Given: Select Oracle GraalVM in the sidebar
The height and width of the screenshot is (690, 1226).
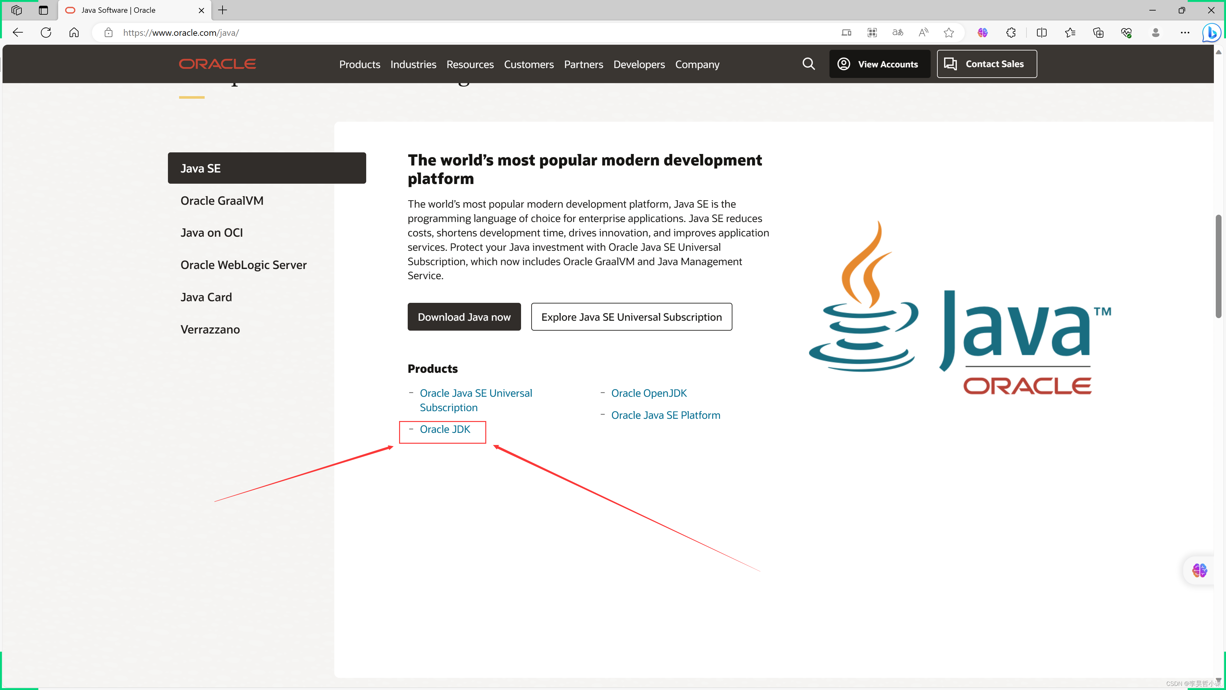Looking at the screenshot, I should 222,201.
